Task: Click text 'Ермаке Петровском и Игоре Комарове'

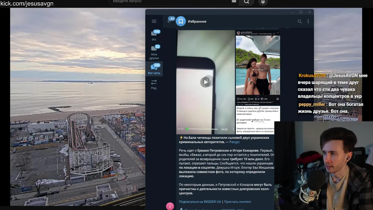Action: pyautogui.click(x=228, y=150)
